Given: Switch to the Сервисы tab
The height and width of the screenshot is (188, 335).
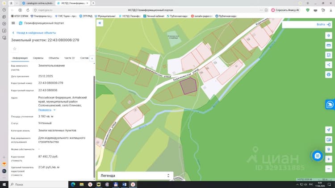Looking at the screenshot, I should click(x=38, y=58).
